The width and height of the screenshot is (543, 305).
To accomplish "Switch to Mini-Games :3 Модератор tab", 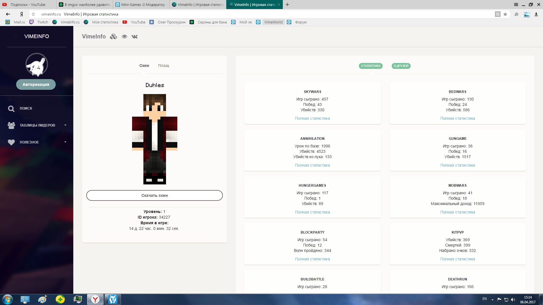I will [141, 5].
